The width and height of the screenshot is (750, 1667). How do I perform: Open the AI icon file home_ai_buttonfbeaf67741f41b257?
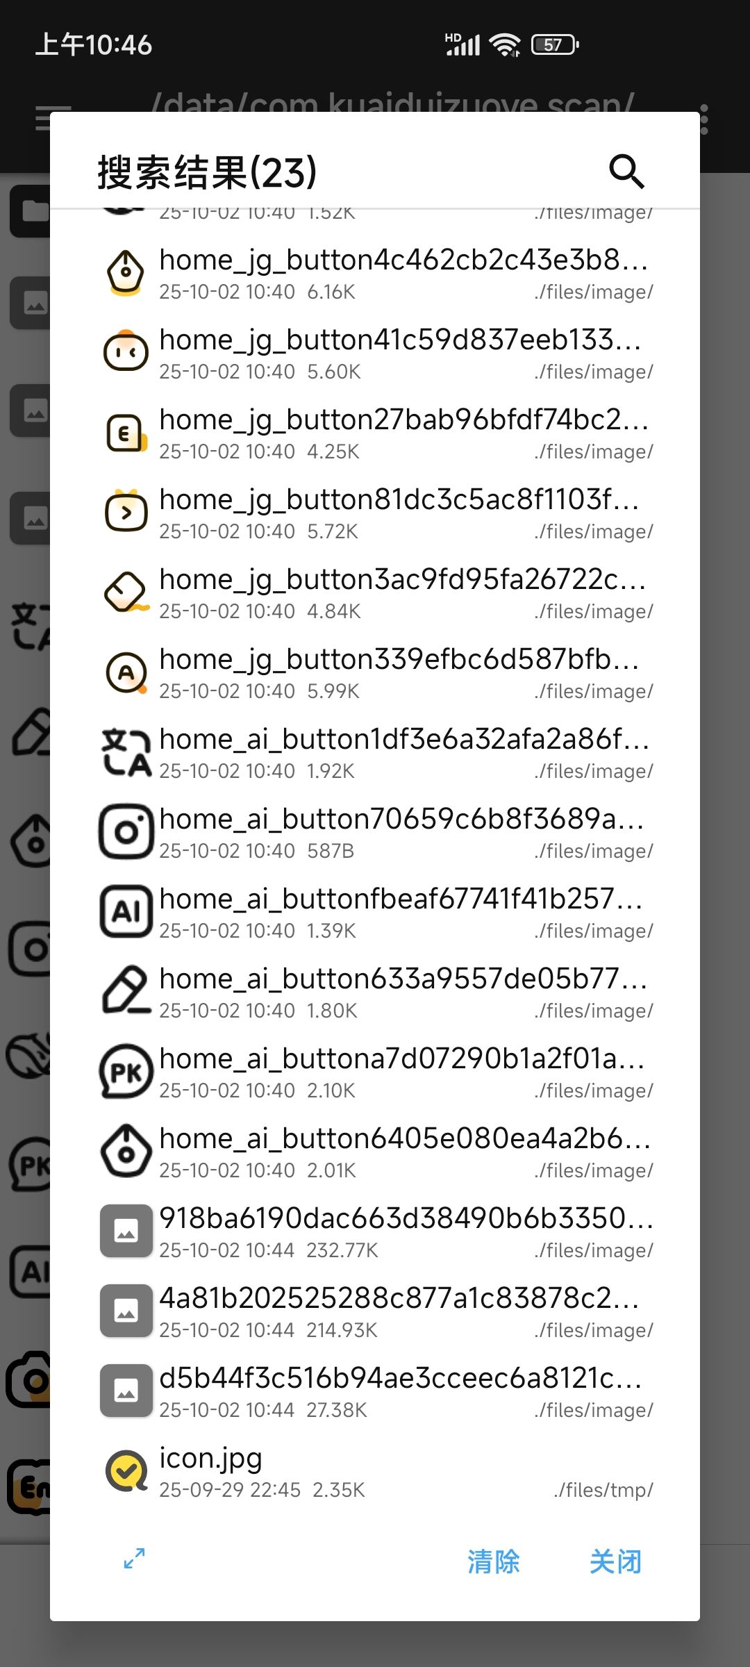(x=375, y=912)
